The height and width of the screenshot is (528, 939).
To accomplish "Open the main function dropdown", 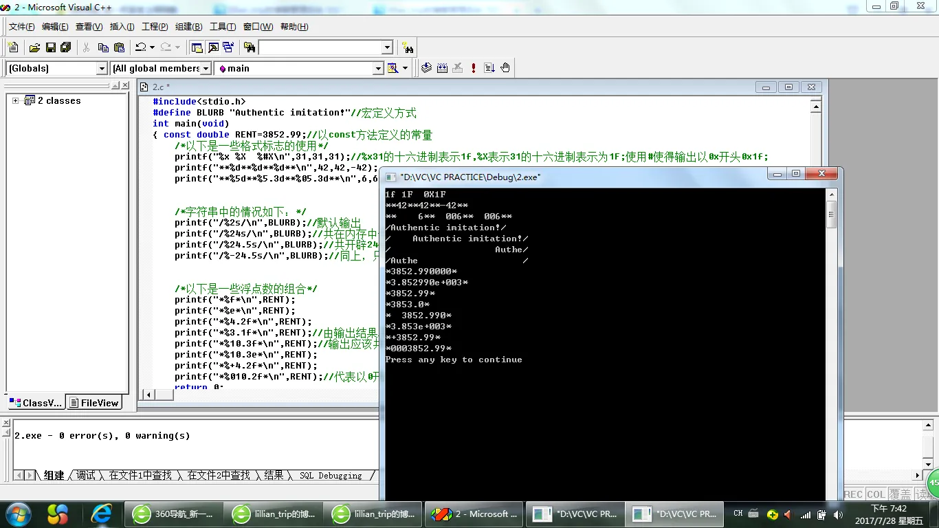I will point(378,68).
